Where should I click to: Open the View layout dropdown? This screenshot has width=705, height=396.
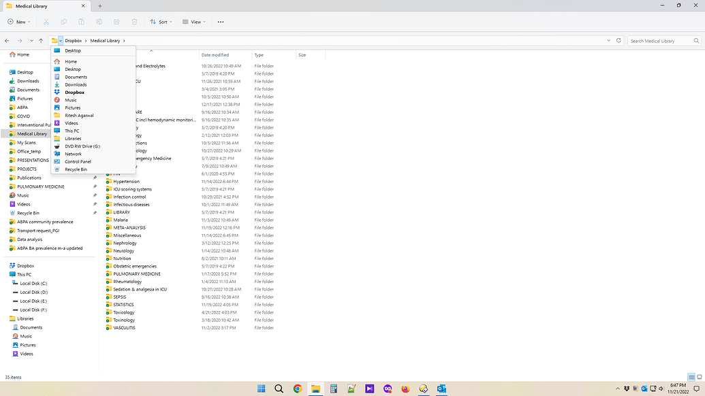tap(193, 22)
